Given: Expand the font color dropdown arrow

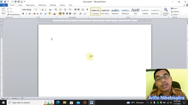Looking at the screenshot, I should coord(57,14).
